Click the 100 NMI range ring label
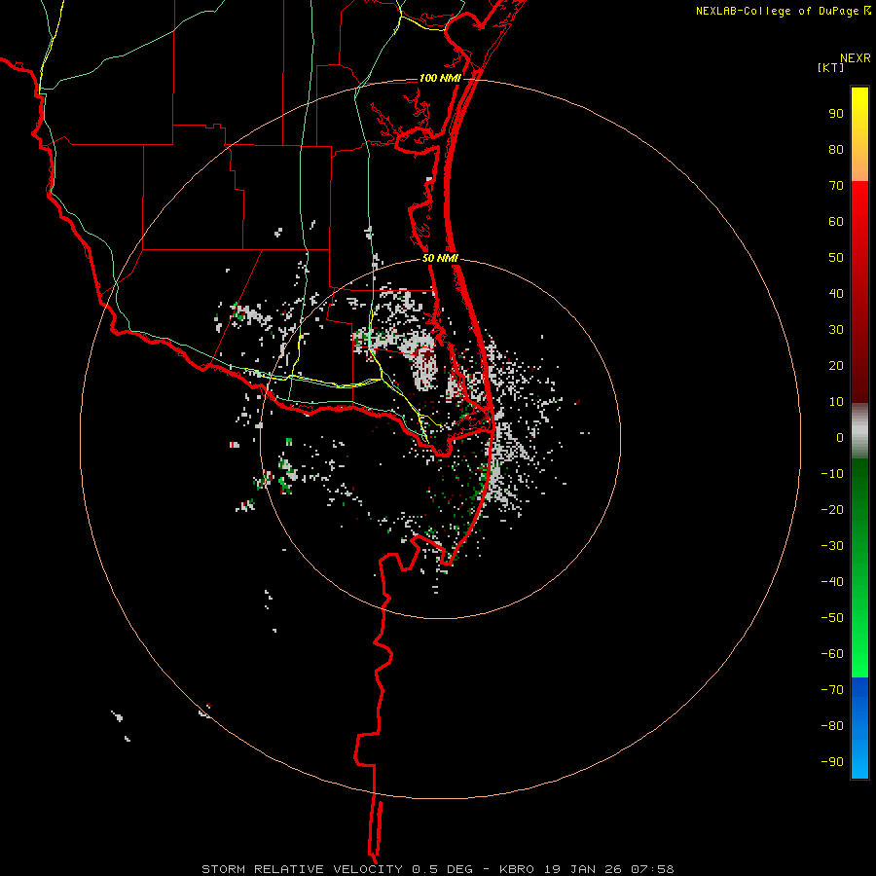Screen dimensions: 876x876 point(440,78)
